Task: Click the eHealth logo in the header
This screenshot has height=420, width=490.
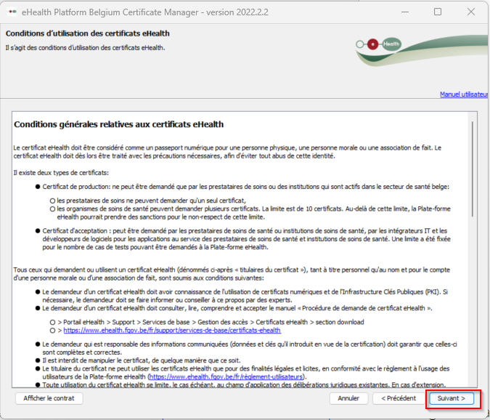Action: pyautogui.click(x=379, y=44)
